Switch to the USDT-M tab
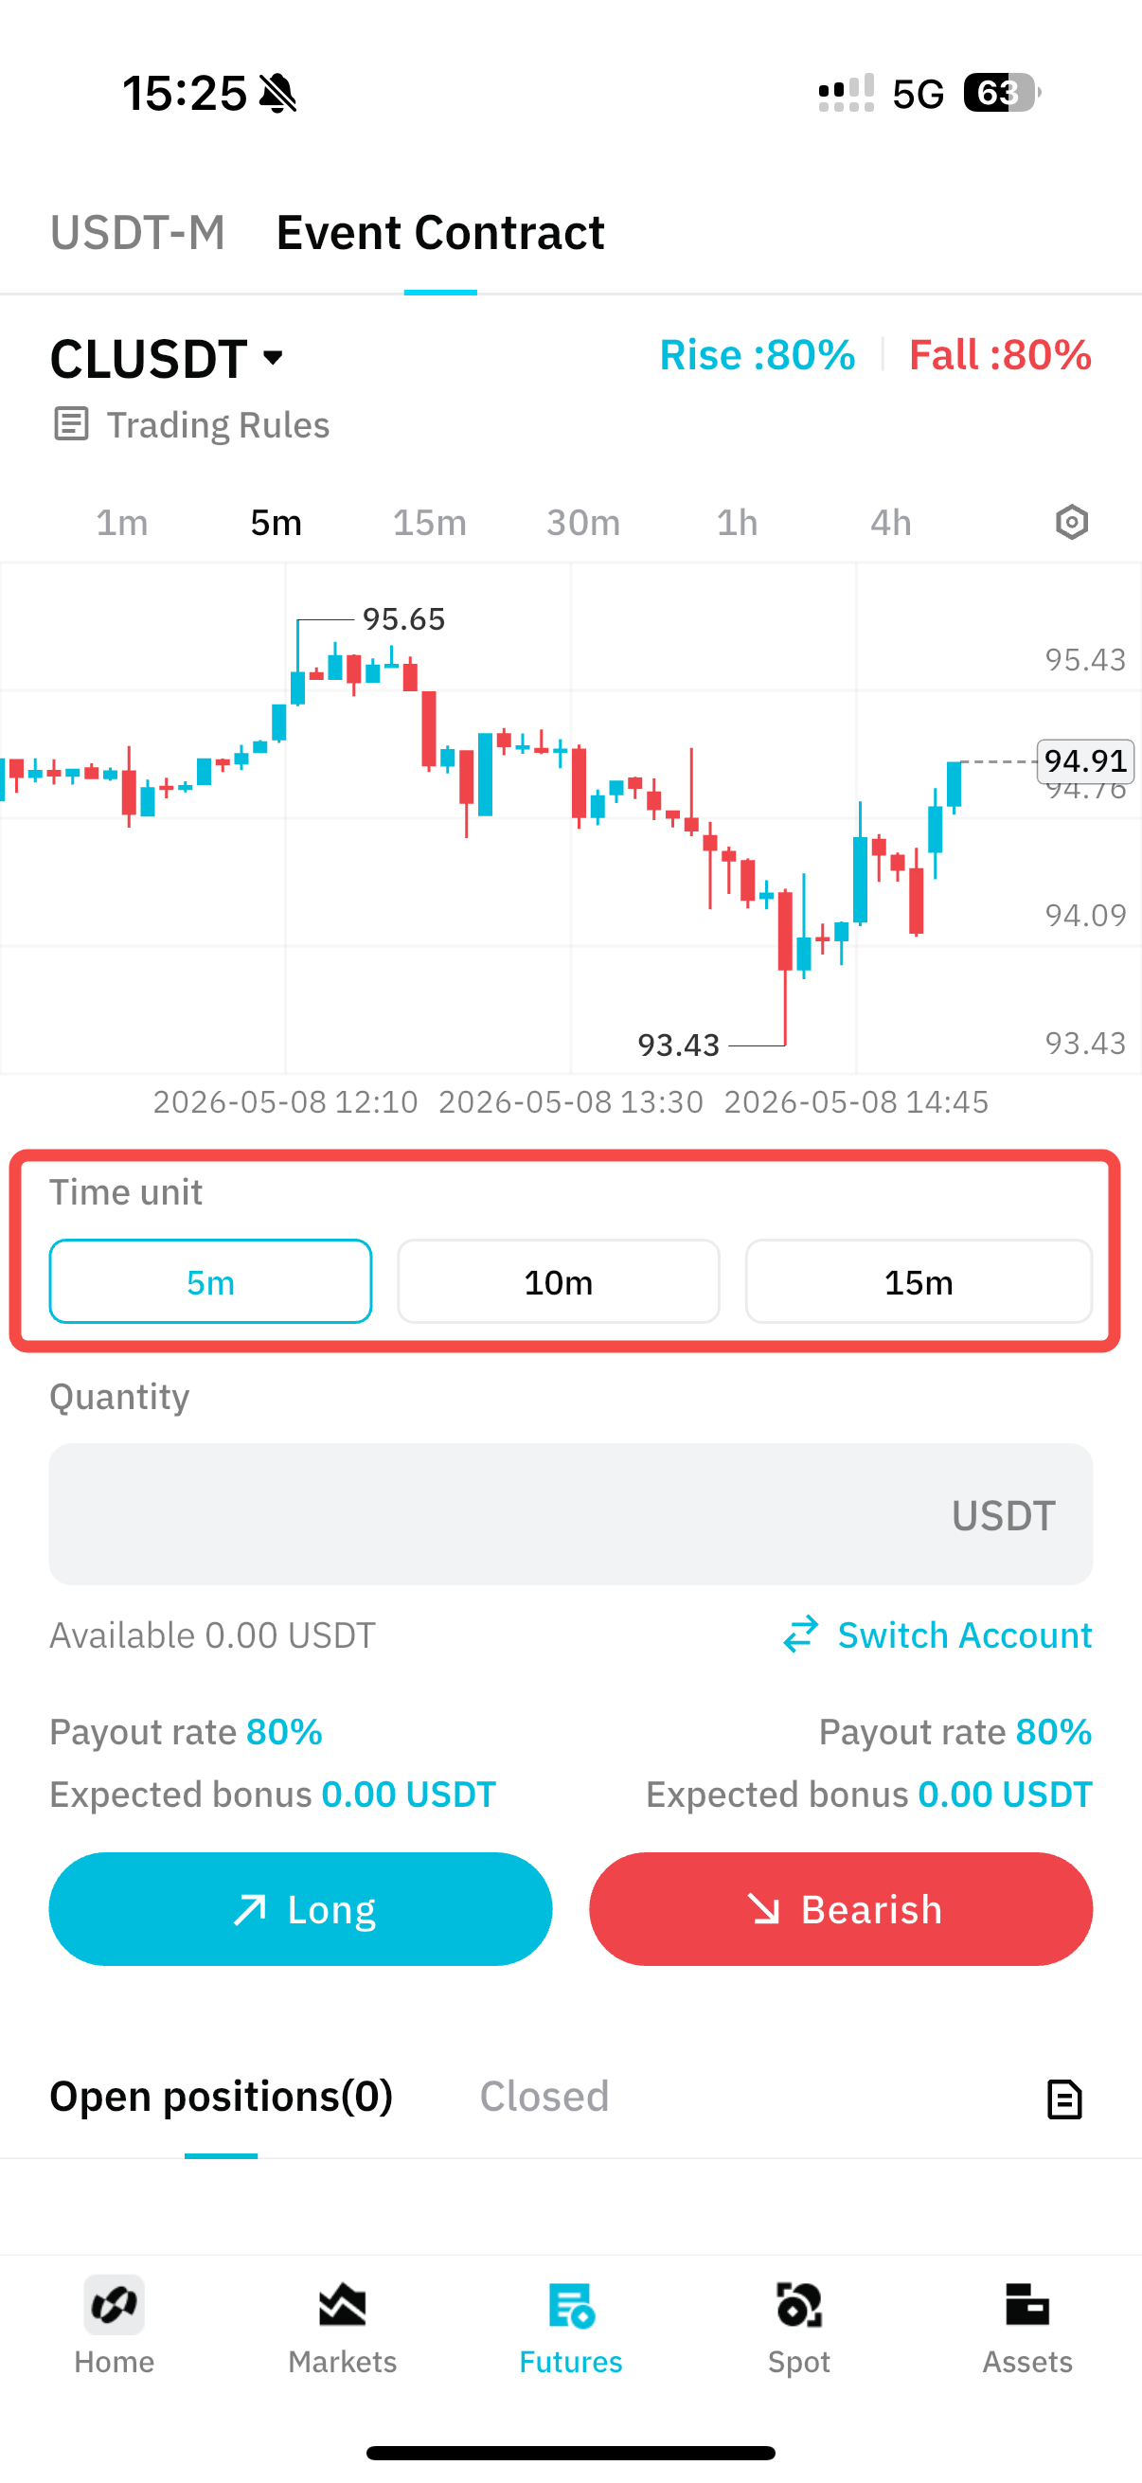This screenshot has width=1142, height=2483. 138,232
